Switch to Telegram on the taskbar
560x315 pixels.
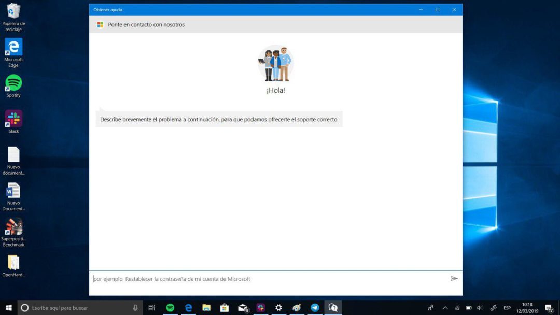click(x=315, y=308)
